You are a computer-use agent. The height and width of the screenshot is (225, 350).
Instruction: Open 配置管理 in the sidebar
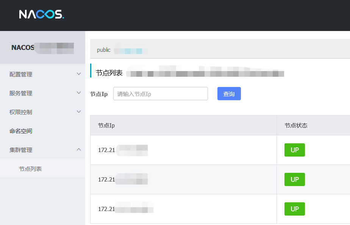pos(21,74)
